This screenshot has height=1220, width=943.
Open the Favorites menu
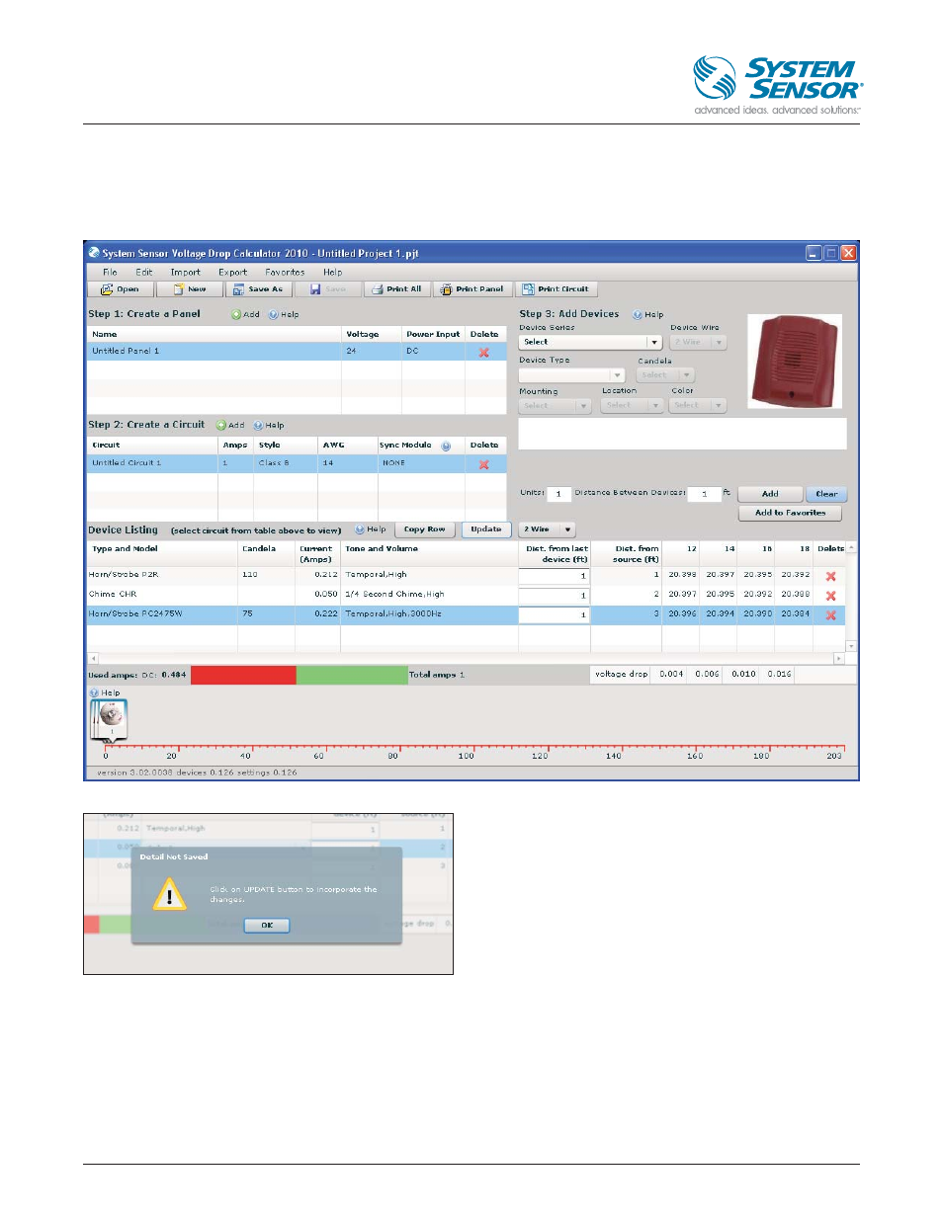tap(285, 273)
